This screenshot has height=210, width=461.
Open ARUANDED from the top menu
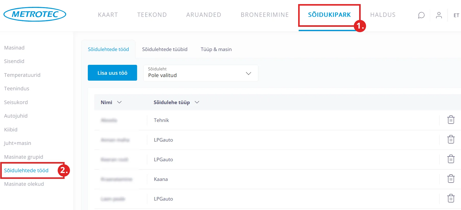pyautogui.click(x=203, y=15)
